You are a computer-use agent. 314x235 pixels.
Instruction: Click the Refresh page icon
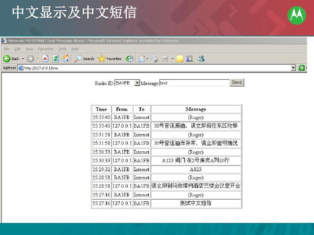[x=55, y=59]
